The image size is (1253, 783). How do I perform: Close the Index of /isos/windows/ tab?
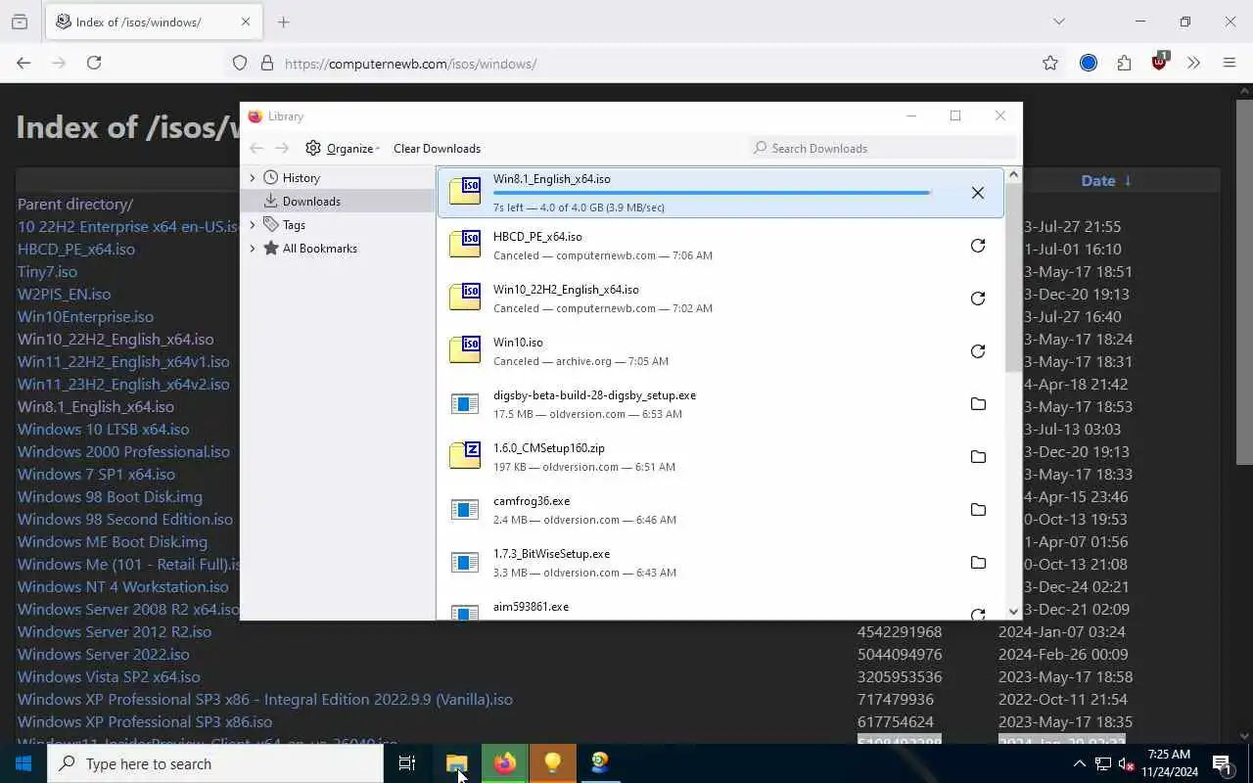click(246, 22)
